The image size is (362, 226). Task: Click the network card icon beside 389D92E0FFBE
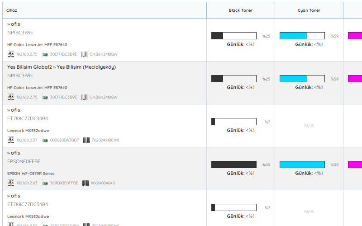(x=45, y=183)
